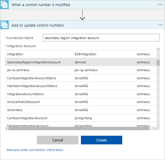The height and width of the screenshot is (160, 165).
Task: Open 'Manually enter connection information' link
Action: pos(35,150)
